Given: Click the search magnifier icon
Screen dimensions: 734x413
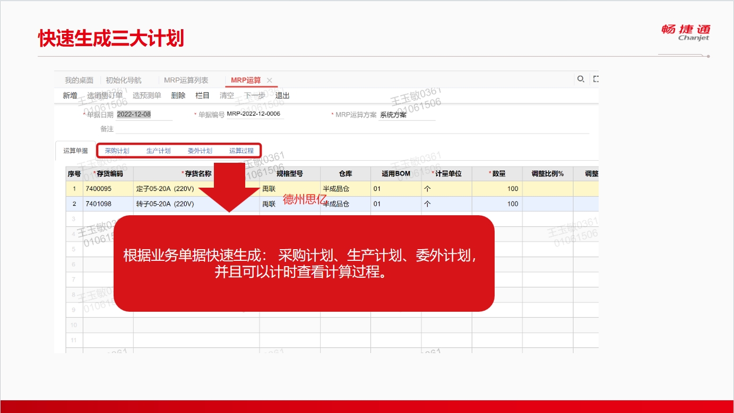Looking at the screenshot, I should 581,79.
